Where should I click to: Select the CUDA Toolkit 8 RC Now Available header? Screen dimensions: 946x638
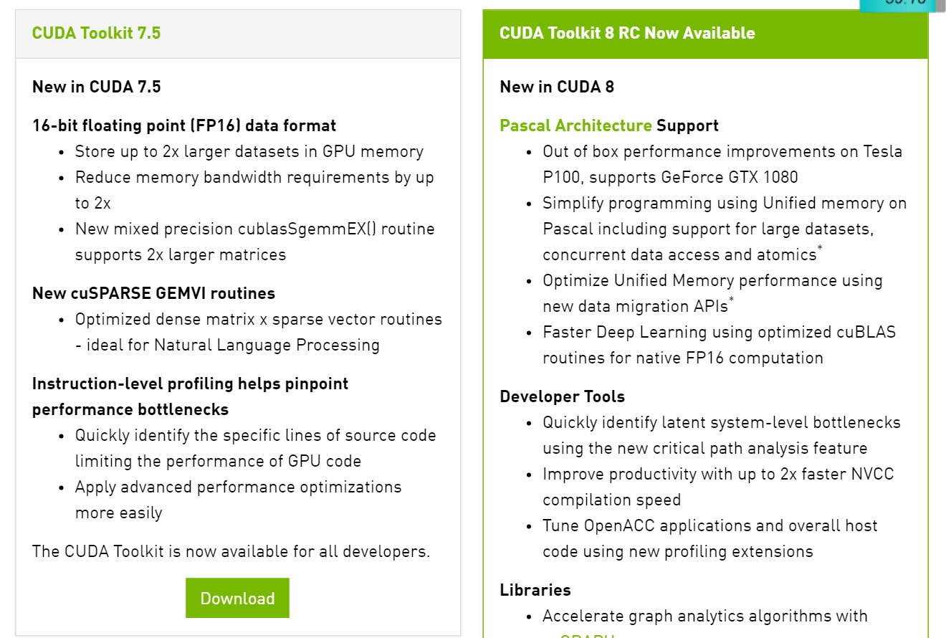pyautogui.click(x=705, y=34)
